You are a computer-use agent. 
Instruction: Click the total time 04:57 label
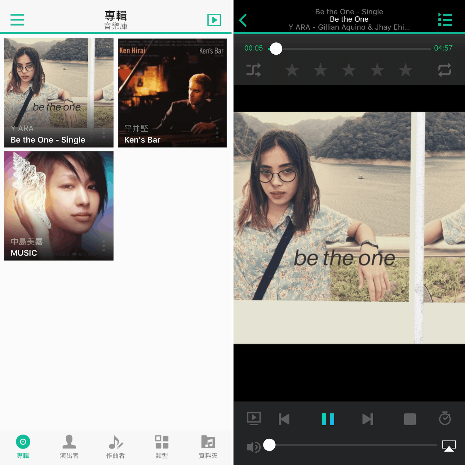click(443, 48)
